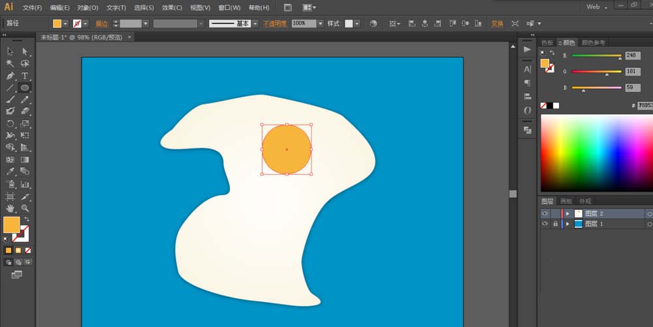The height and width of the screenshot is (327, 653).
Task: Expand the 图层 2 layer contents
Action: (567, 213)
